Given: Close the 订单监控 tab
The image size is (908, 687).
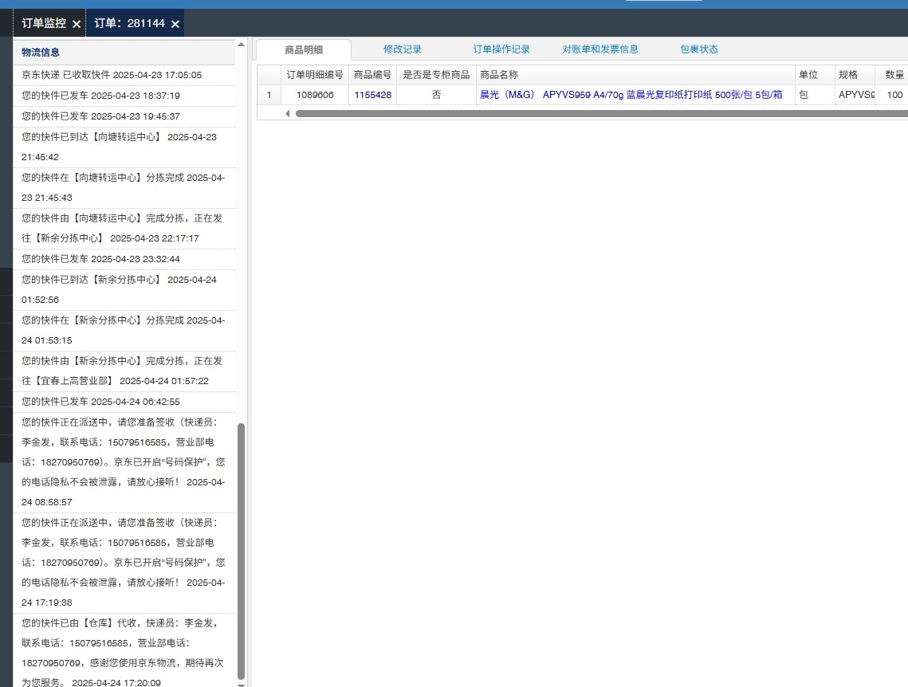Looking at the screenshot, I should 77,25.
